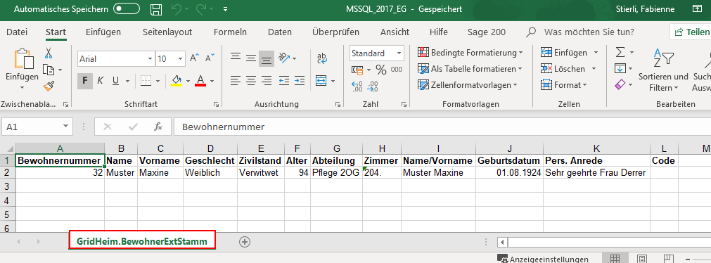Open the Arial font name dropdown
711x263 pixels.
(150, 59)
